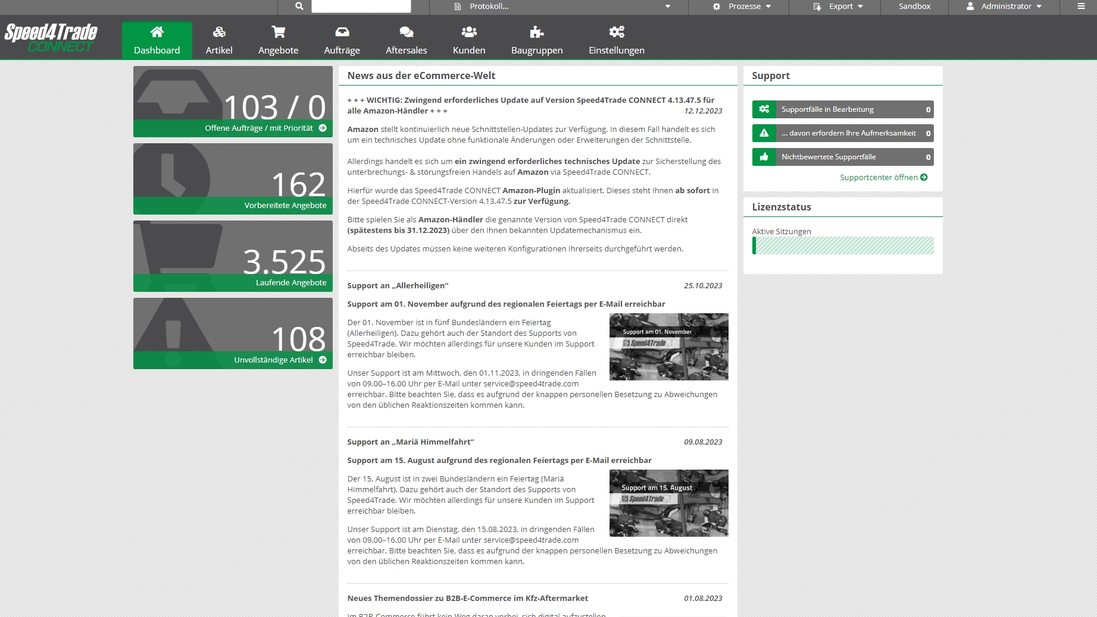Click the Lizenzstatus panel heading
Screen dimensions: 1097x617
[782, 207]
